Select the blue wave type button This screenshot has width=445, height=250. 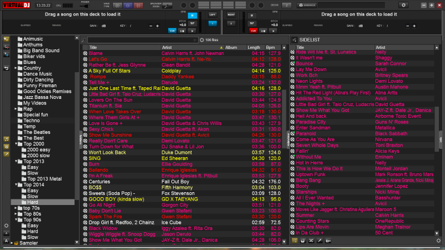(128, 6)
